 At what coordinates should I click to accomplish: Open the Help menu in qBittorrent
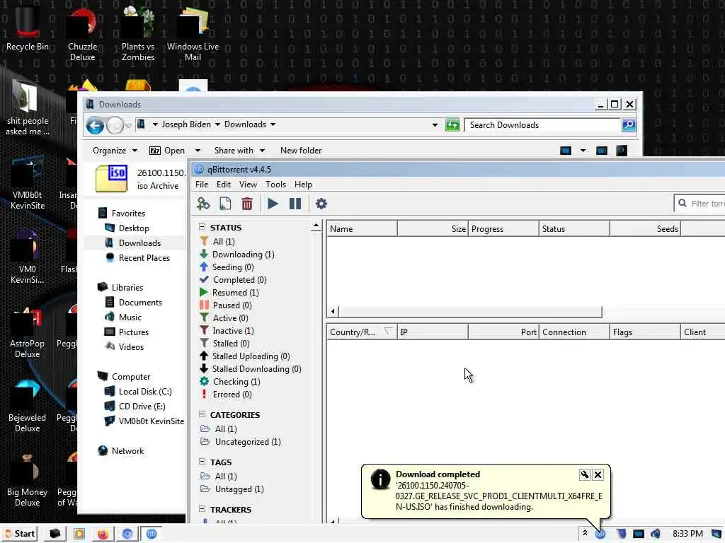coord(303,185)
